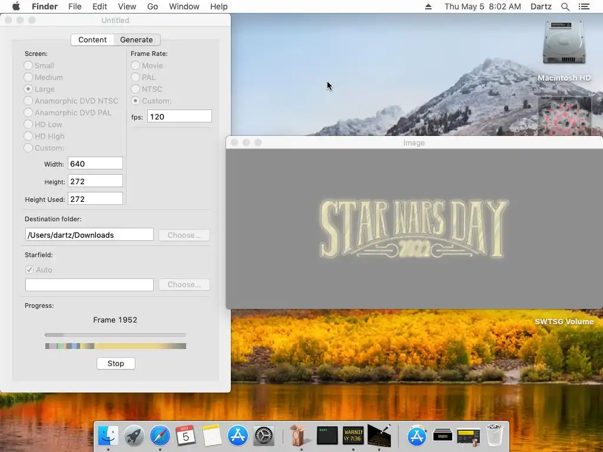
Task: Choose the Large screen radio button
Action: pyautogui.click(x=28, y=89)
